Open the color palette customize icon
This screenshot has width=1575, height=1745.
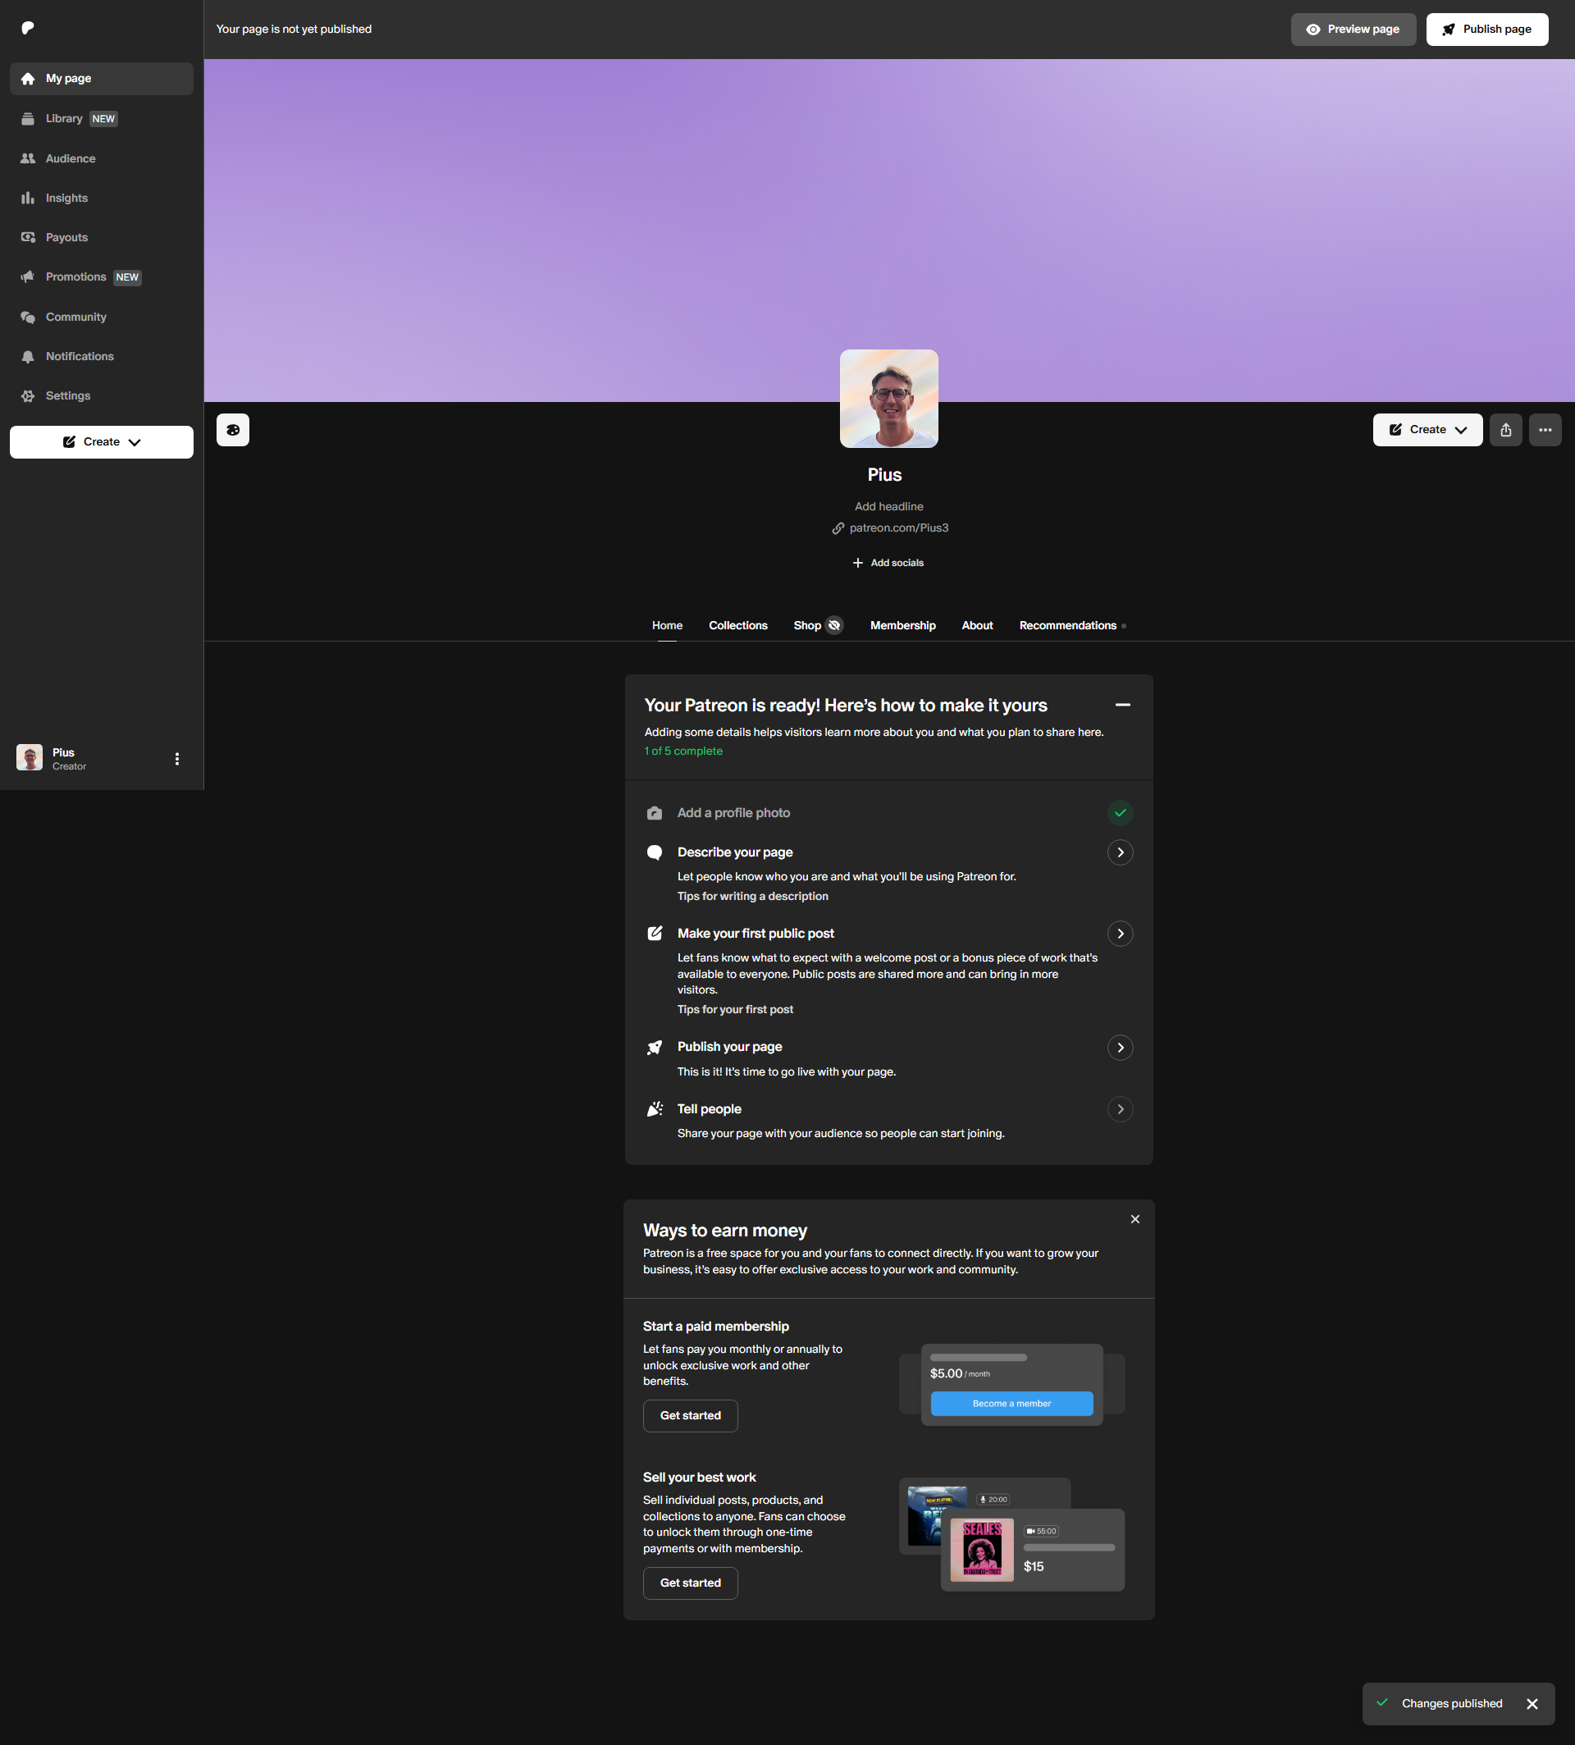(233, 430)
